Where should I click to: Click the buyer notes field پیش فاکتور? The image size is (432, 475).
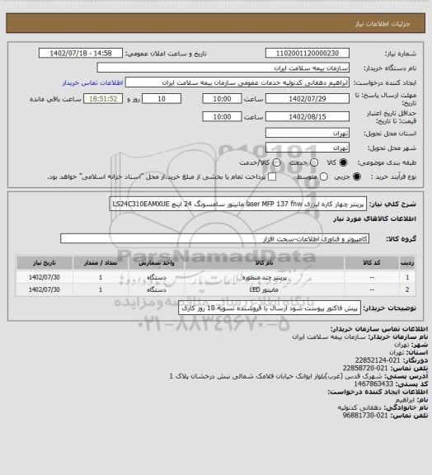click(270, 308)
